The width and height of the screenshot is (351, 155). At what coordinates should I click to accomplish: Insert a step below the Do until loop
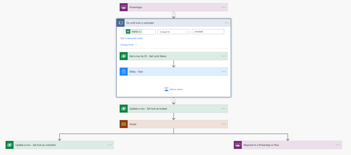[173, 101]
